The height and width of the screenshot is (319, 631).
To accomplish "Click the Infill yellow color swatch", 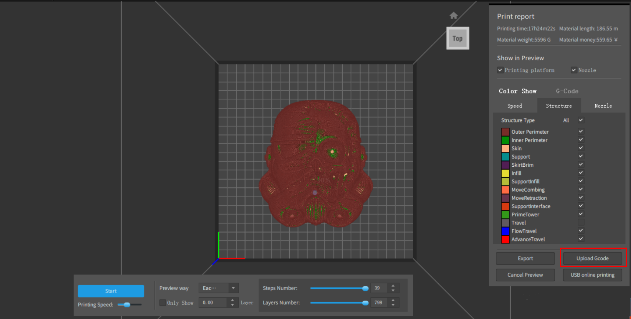I will point(505,173).
